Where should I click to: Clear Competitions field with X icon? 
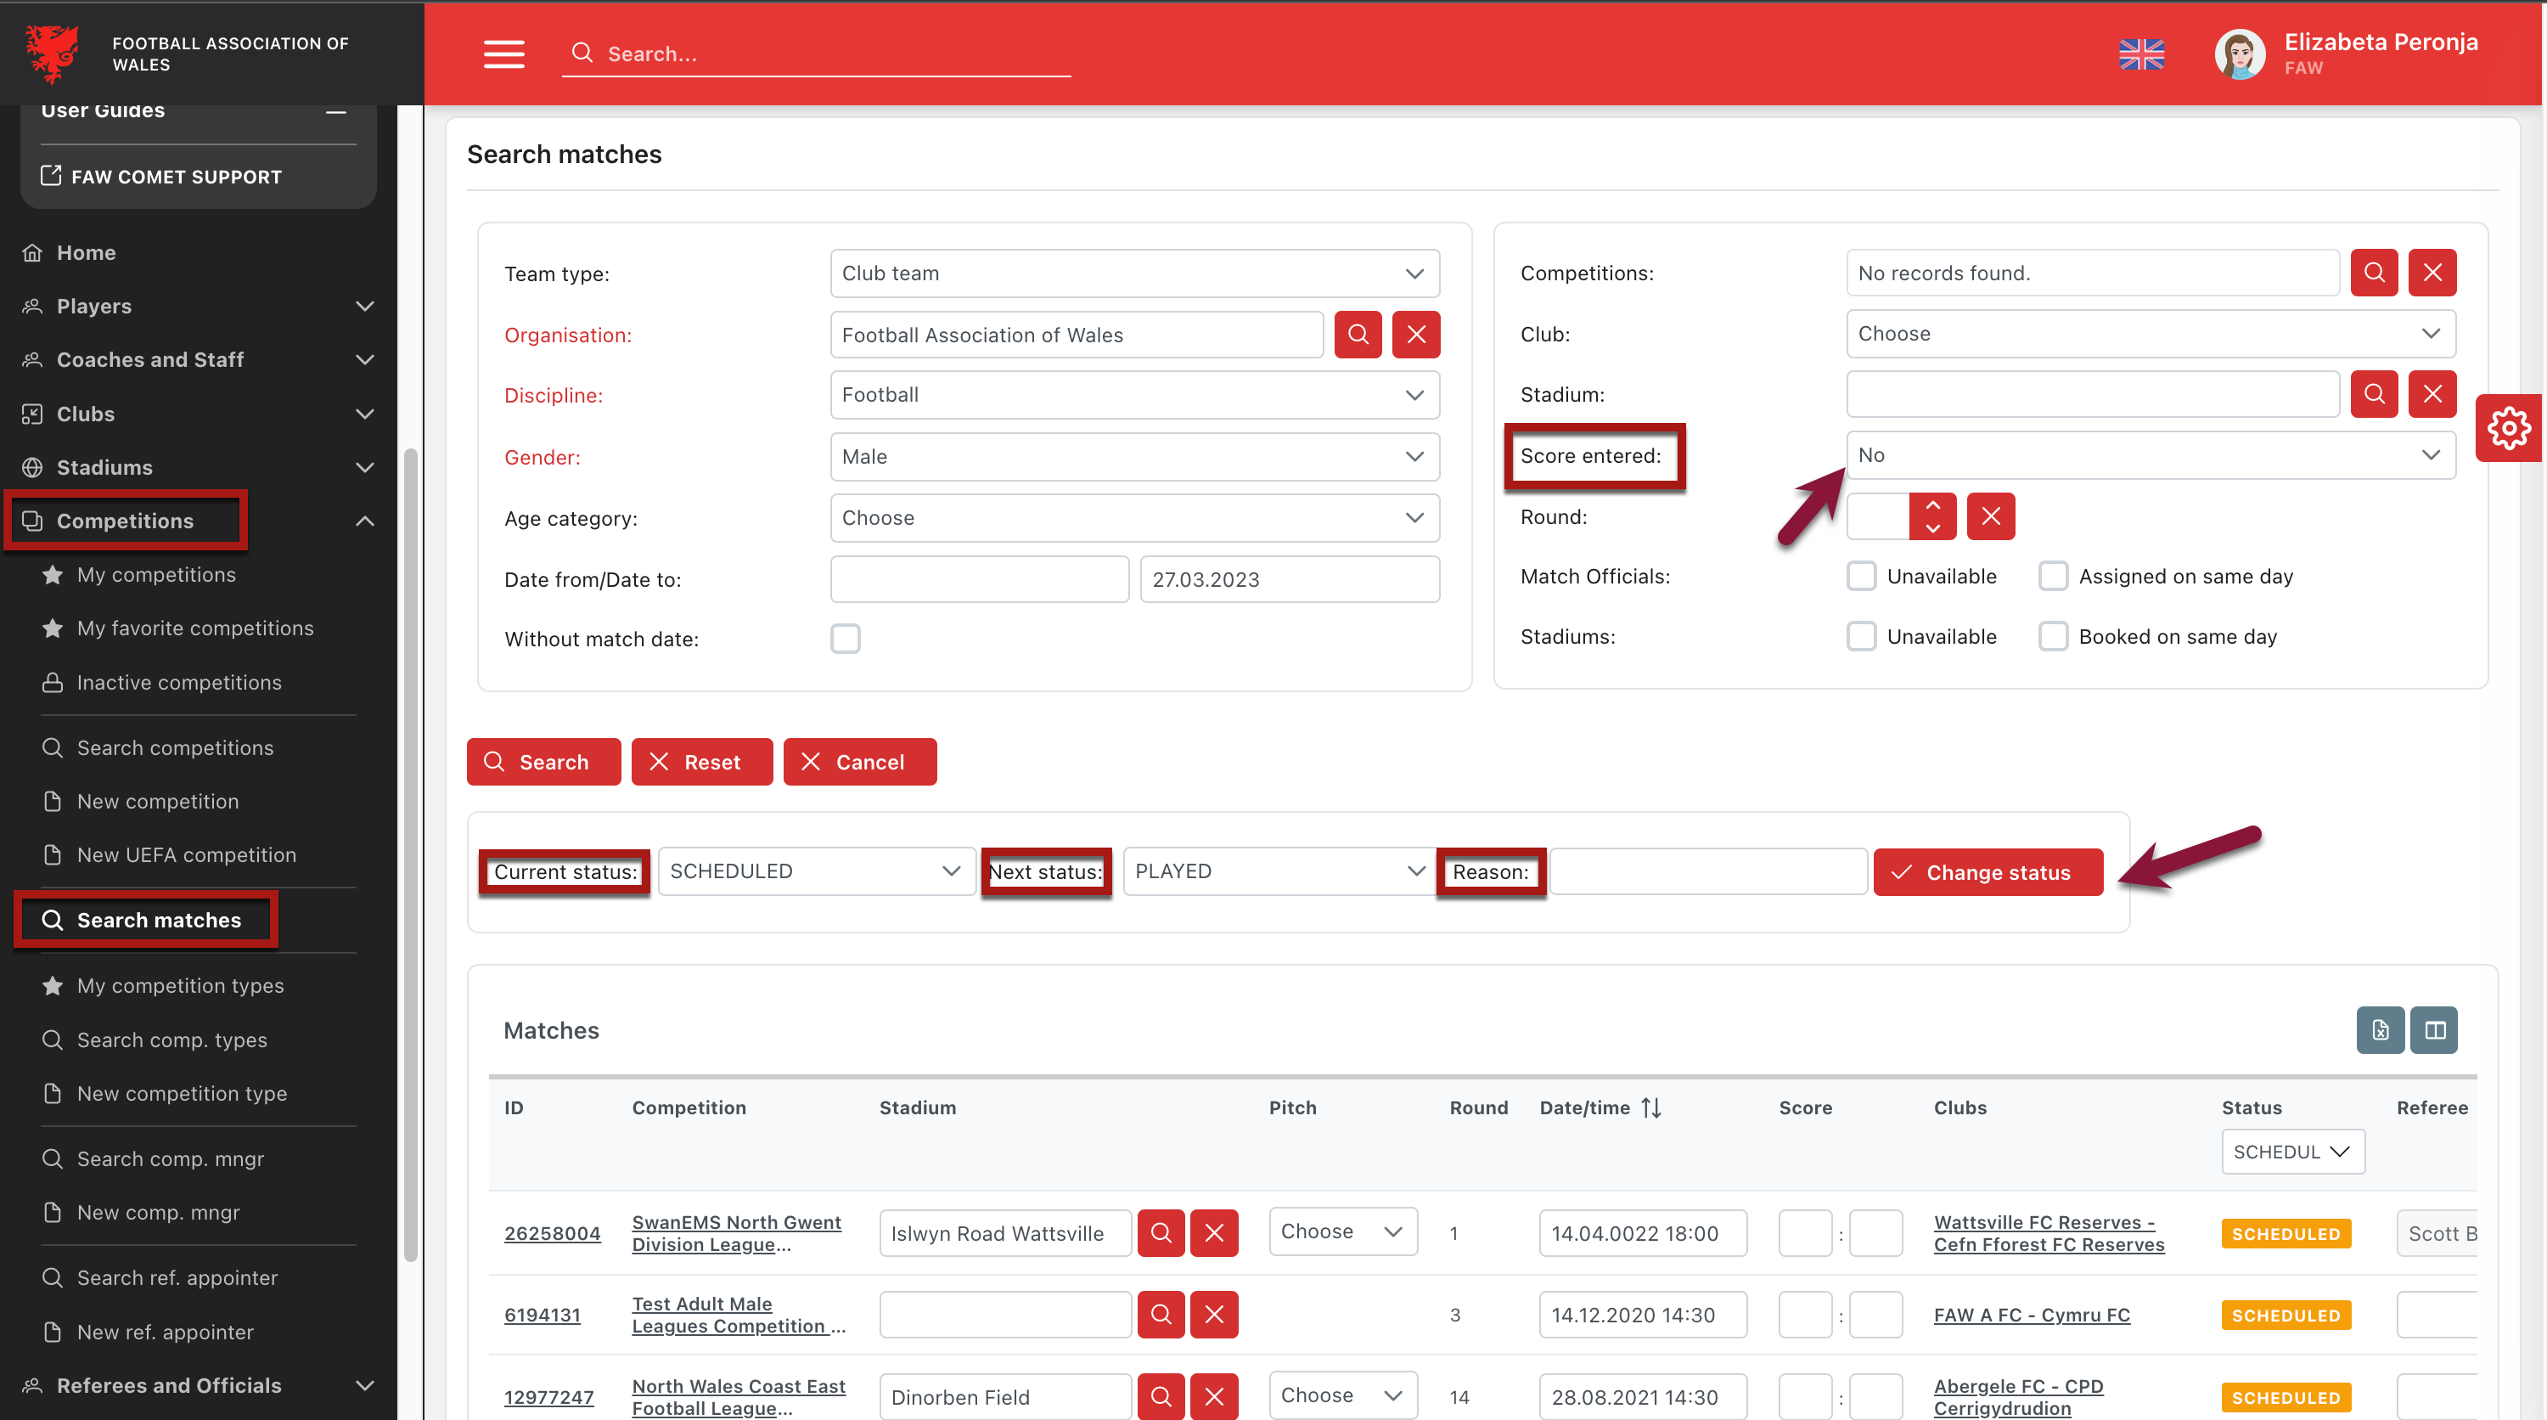tap(2432, 273)
